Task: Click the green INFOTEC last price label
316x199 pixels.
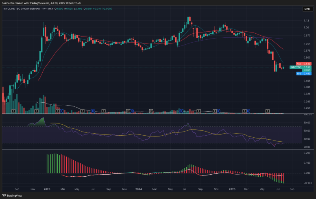Action: (x=301, y=67)
